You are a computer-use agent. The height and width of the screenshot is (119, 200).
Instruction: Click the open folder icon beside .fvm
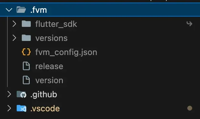(x=21, y=10)
